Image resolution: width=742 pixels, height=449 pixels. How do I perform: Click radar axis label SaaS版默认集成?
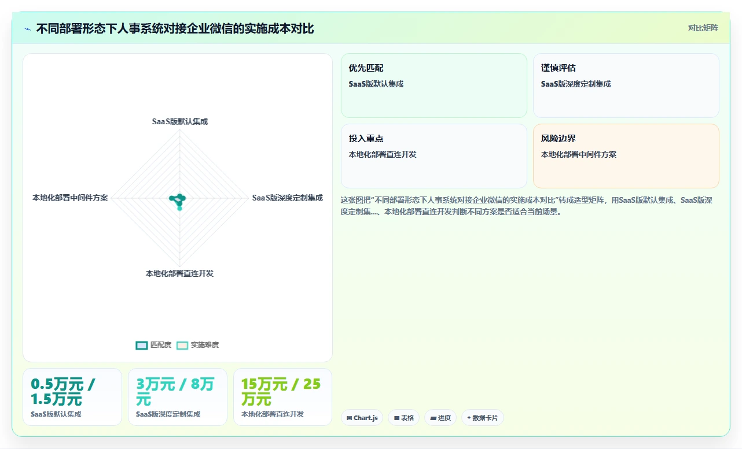[180, 121]
